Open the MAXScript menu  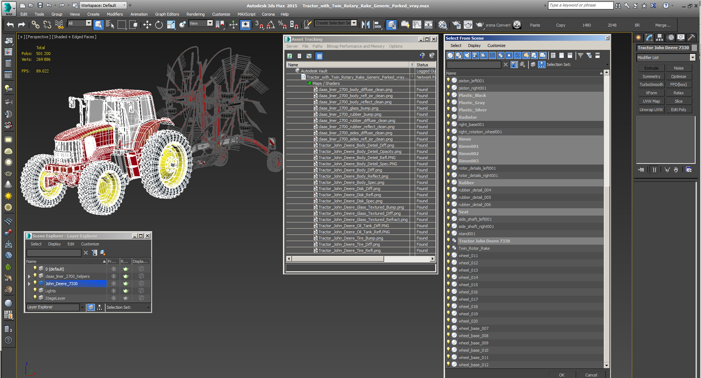tap(246, 14)
